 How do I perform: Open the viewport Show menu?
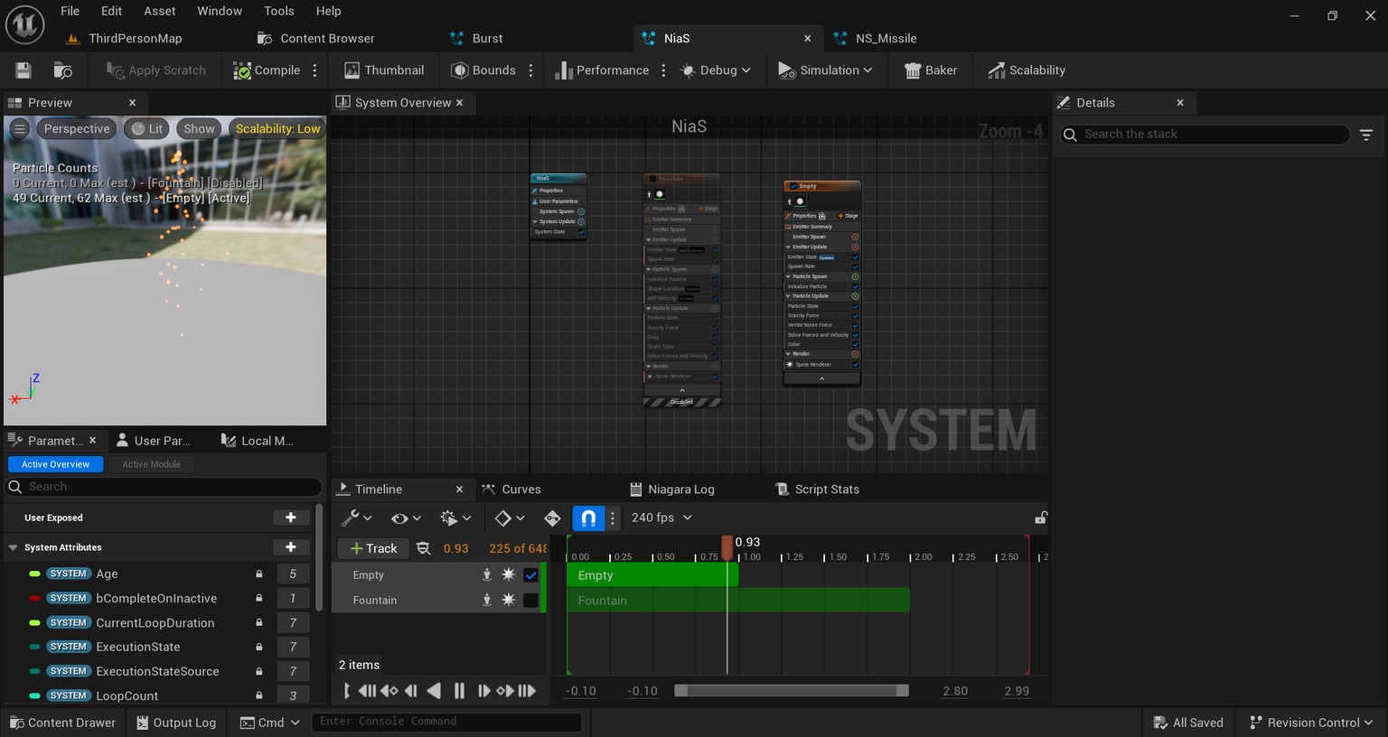(x=199, y=128)
